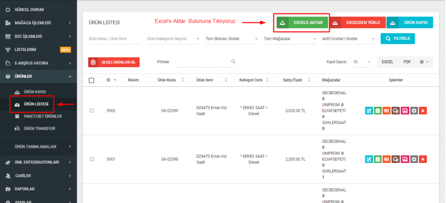The height and width of the screenshot is (203, 446).
Task: Delete product 5901 with red X icon
Action: (423, 159)
